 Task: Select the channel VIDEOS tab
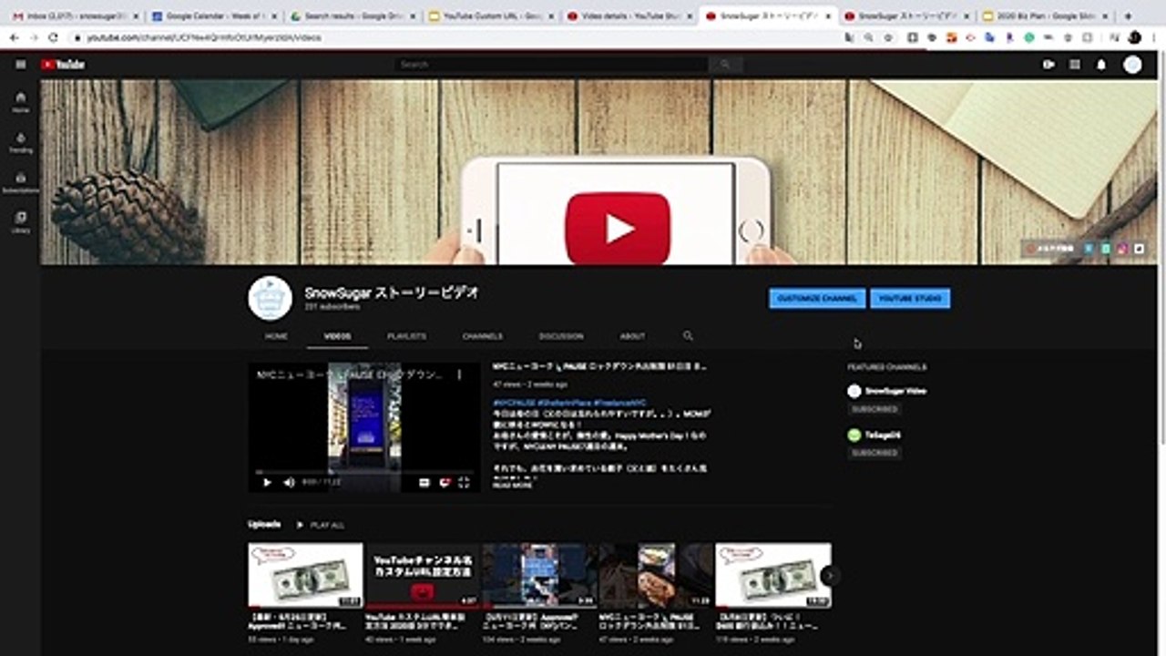[x=337, y=336]
